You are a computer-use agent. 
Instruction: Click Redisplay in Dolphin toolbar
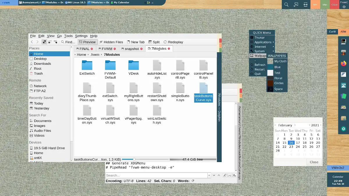[173, 42]
